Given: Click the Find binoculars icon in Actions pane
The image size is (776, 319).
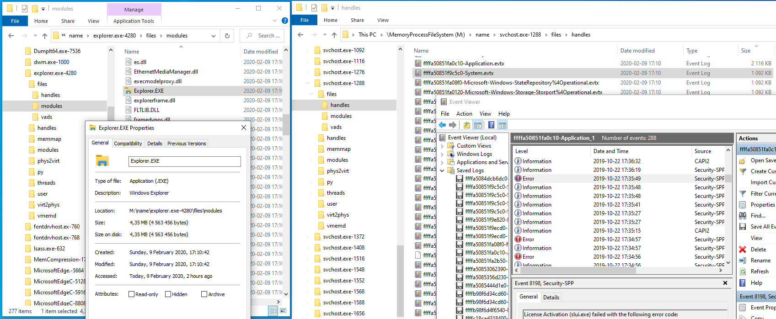Looking at the screenshot, I should (743, 216).
